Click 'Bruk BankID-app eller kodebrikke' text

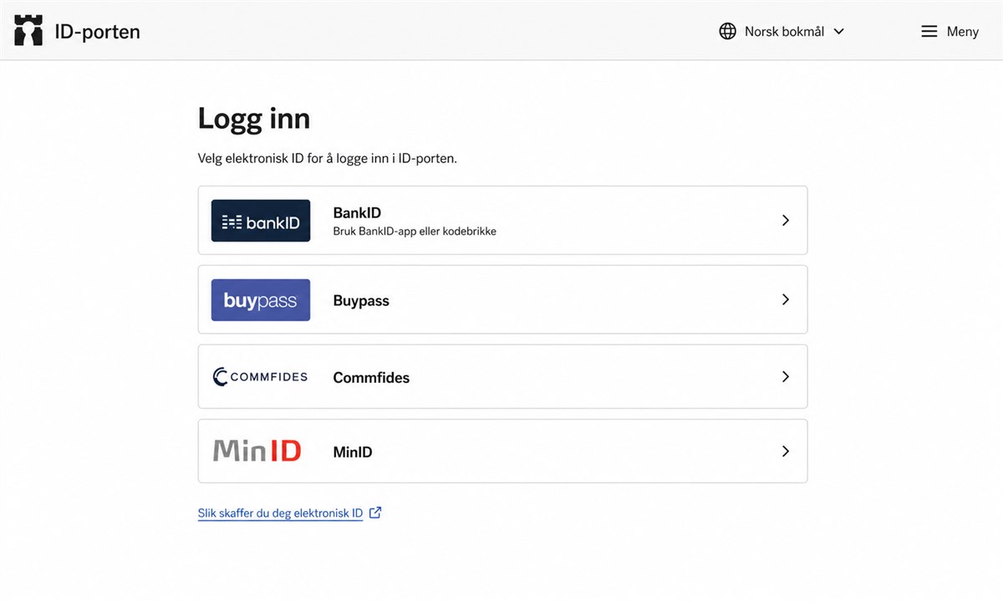coord(415,231)
